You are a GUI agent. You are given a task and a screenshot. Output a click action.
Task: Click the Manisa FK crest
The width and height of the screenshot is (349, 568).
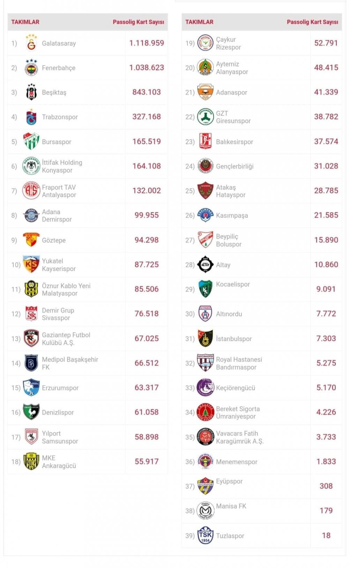coord(205,510)
